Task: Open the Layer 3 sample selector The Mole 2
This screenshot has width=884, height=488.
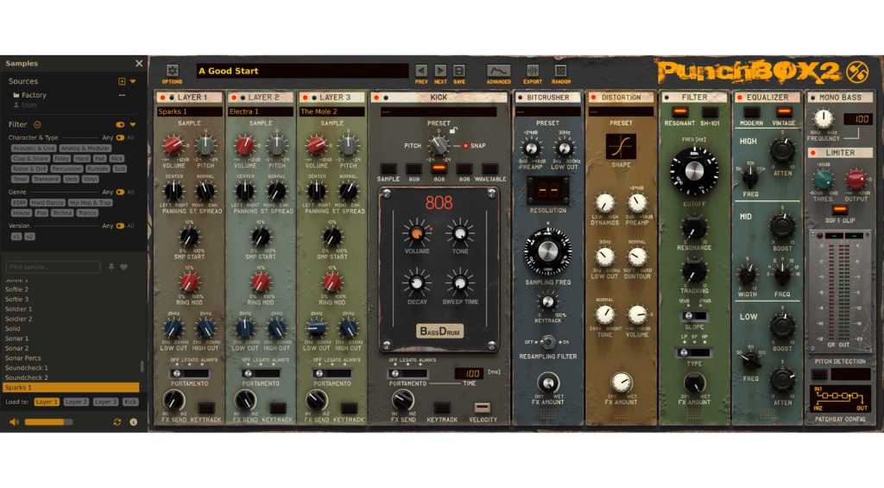Action: (332, 111)
